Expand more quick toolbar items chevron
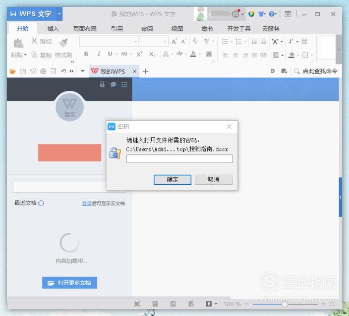The height and width of the screenshot is (316, 349). [72, 71]
